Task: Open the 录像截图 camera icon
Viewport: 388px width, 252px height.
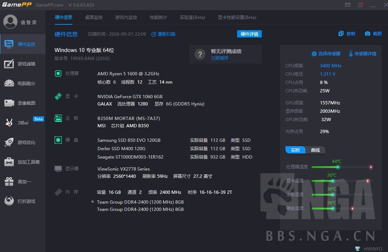Action: 9,103
